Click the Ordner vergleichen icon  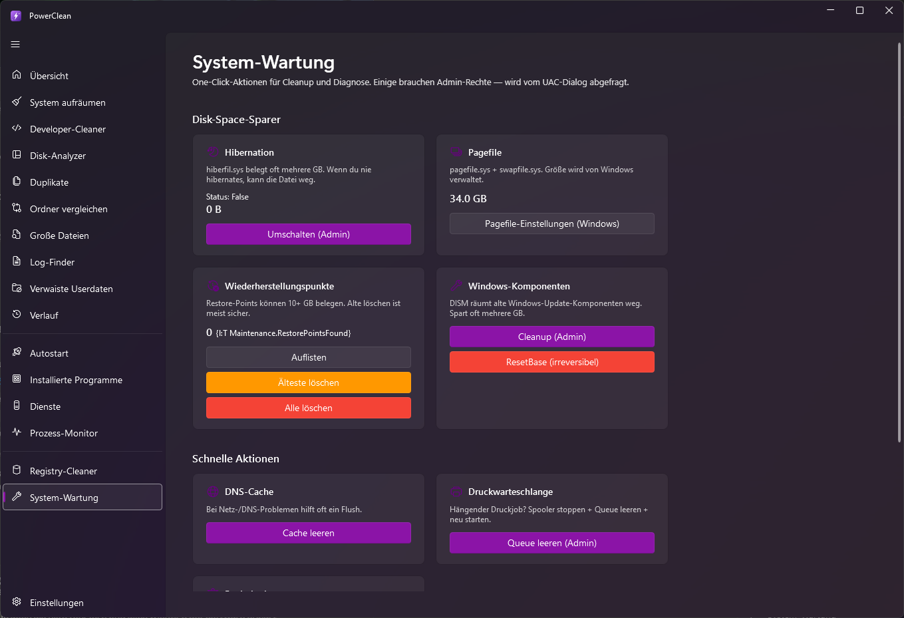pyautogui.click(x=17, y=208)
